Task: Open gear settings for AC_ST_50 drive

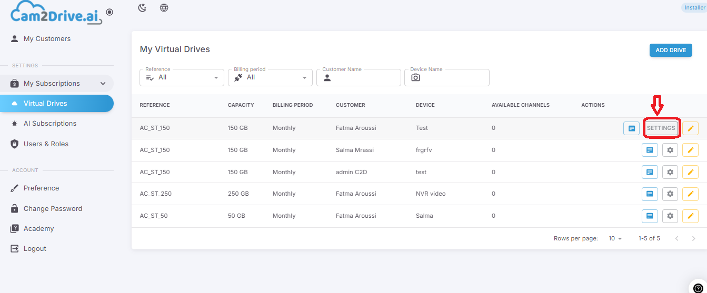Action: (670, 216)
